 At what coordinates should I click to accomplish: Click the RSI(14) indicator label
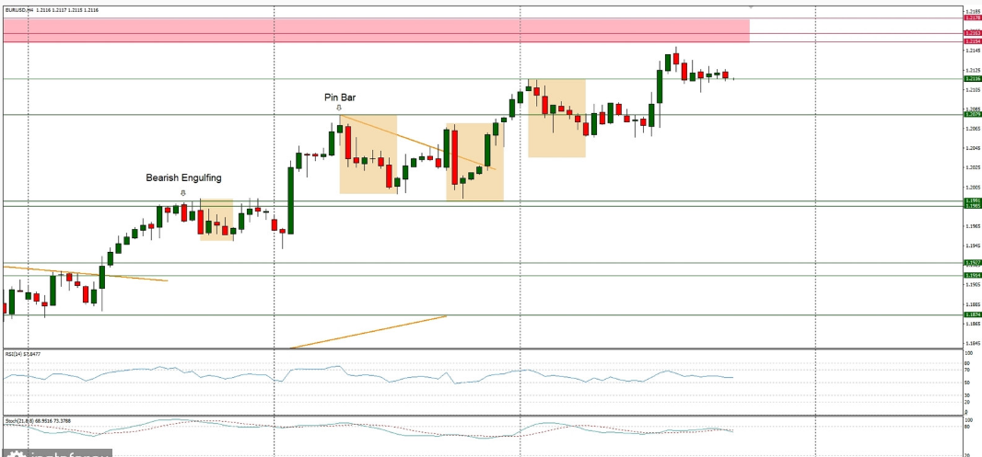click(18, 354)
